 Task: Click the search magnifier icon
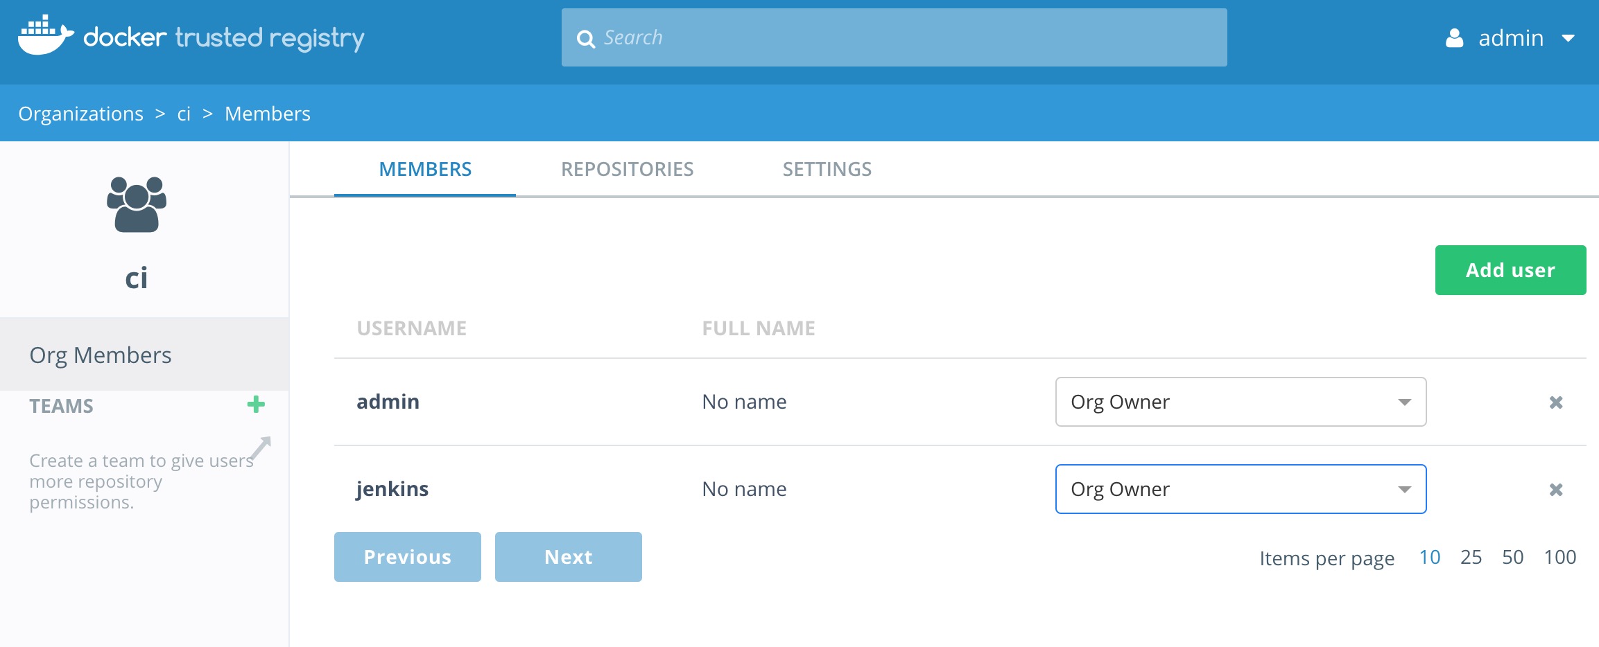click(586, 39)
